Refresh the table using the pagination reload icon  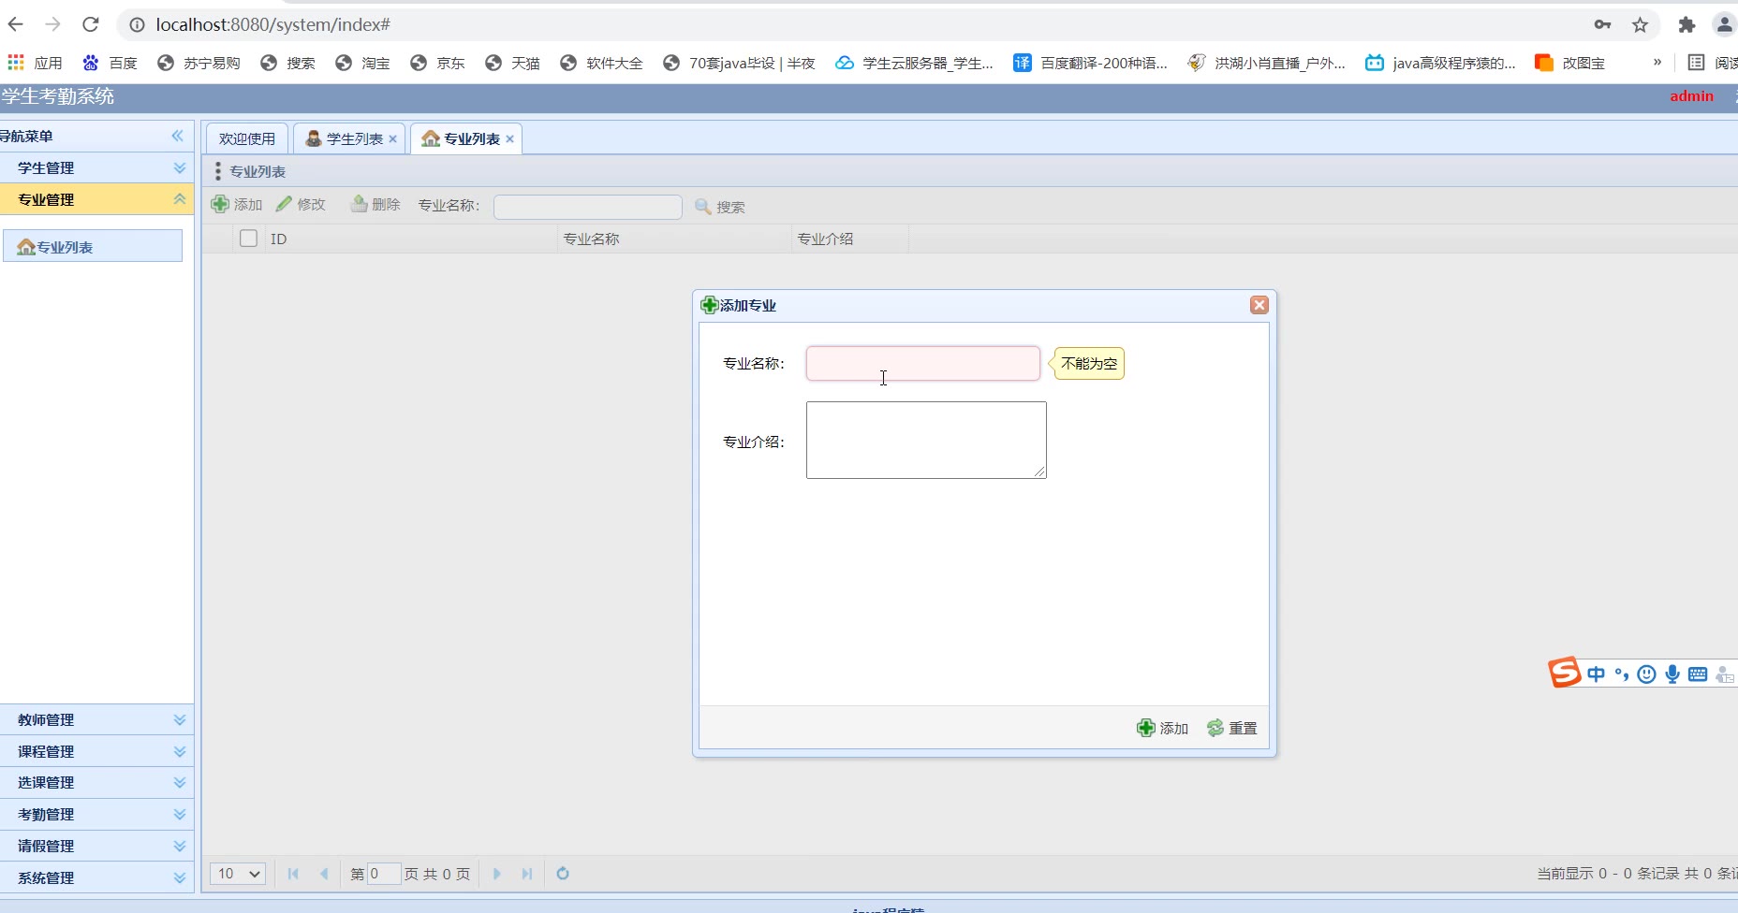(563, 874)
